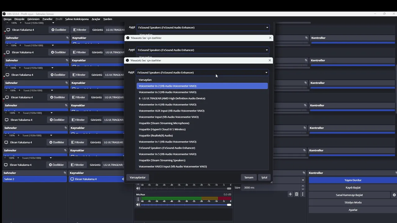Image resolution: width=397 pixels, height=223 pixels.
Task: Open the Yardım menu
Action: click(x=108, y=19)
